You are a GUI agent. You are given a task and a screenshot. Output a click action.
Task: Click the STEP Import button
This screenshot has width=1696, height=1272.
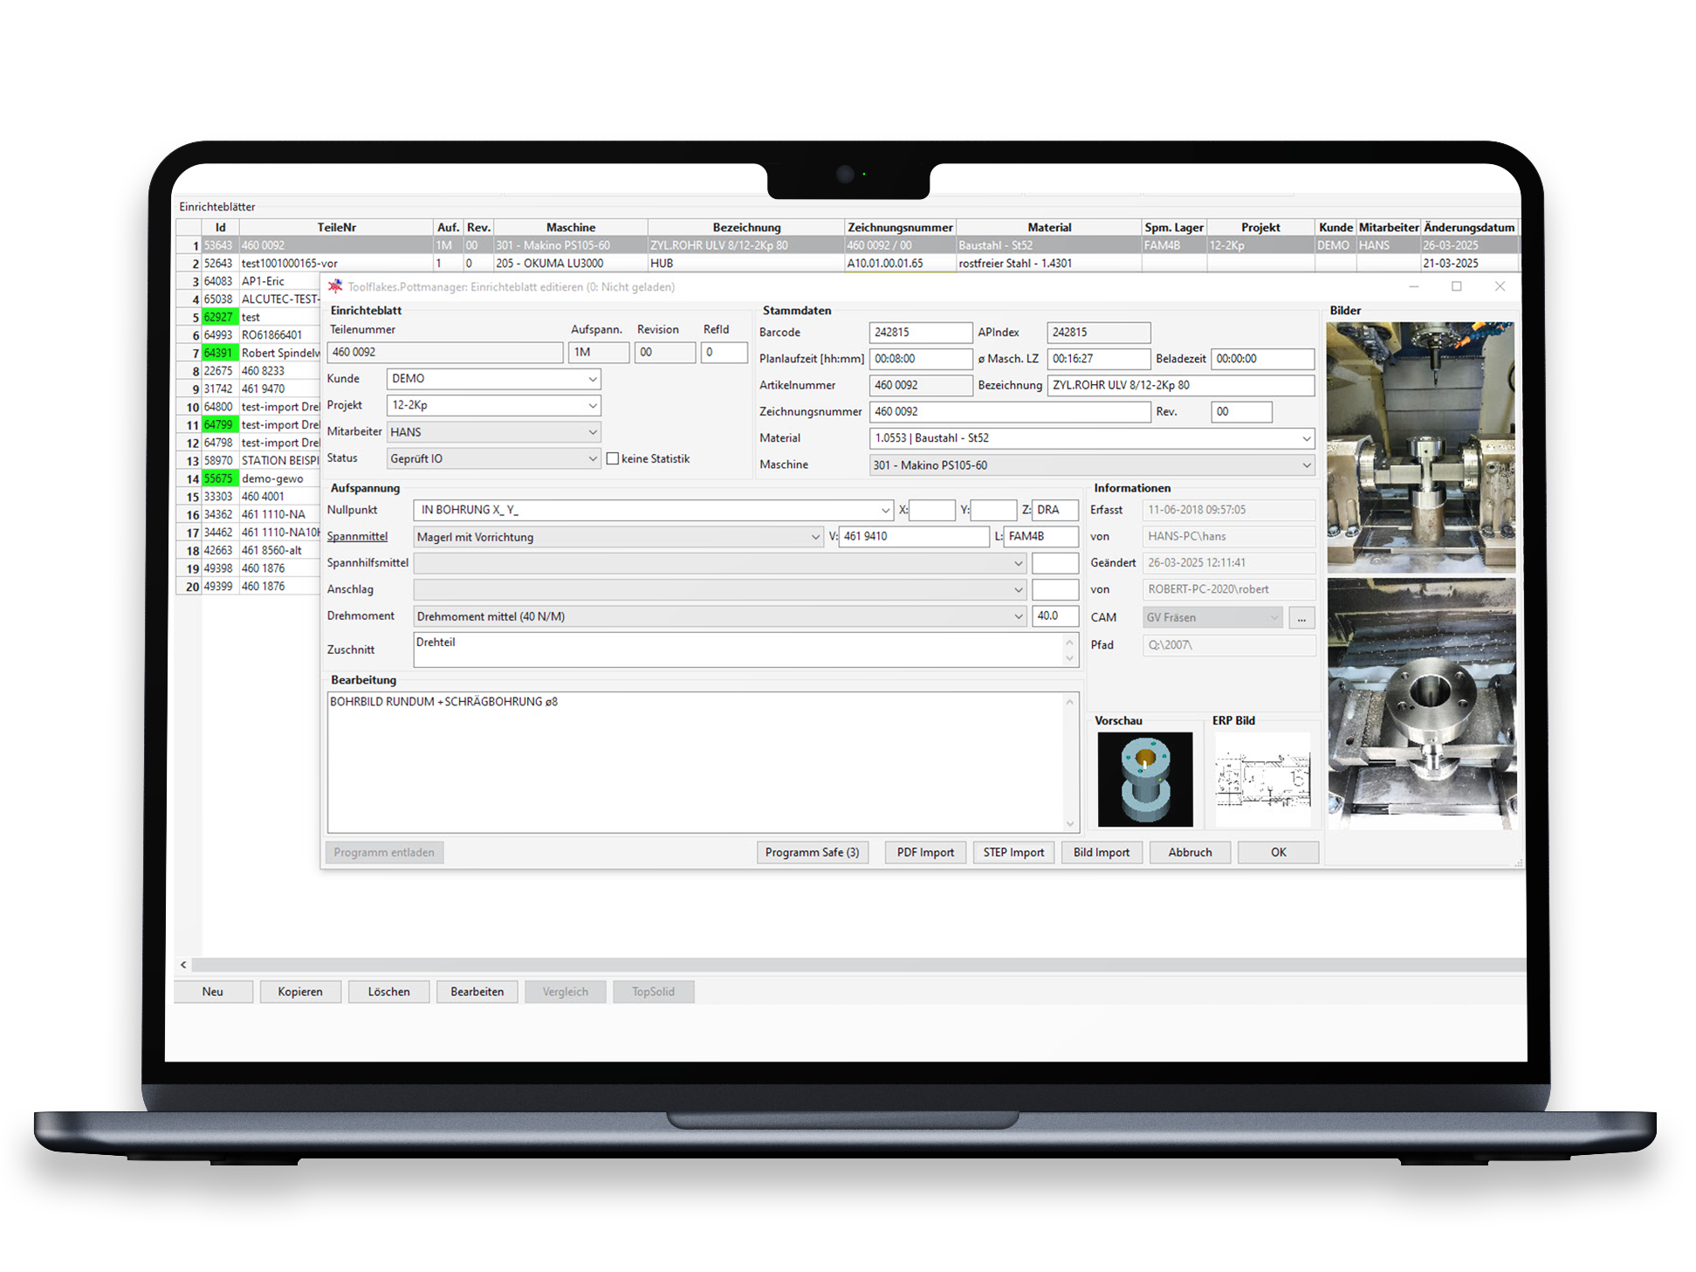(x=1013, y=852)
